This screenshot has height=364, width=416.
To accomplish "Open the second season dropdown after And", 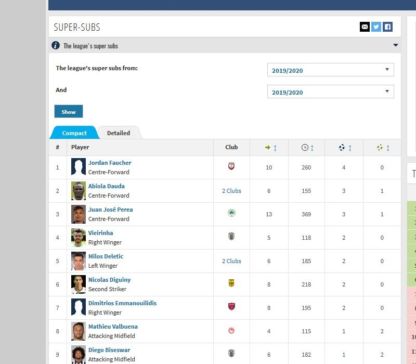I will click(x=330, y=92).
